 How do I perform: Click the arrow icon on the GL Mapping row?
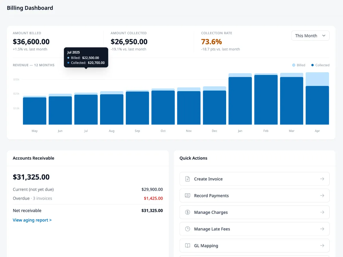(x=322, y=245)
